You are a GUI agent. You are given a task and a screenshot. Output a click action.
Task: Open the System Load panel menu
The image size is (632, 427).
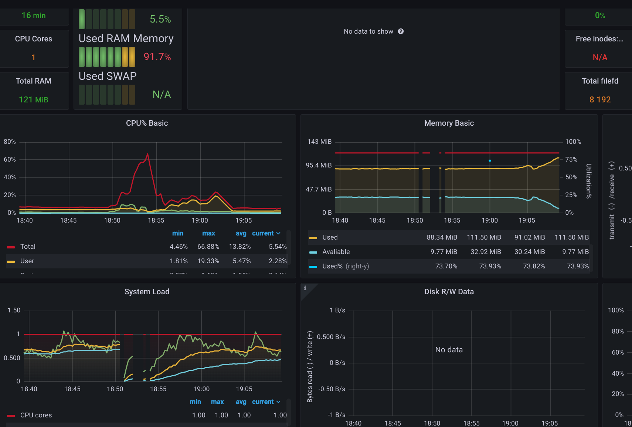click(x=147, y=291)
